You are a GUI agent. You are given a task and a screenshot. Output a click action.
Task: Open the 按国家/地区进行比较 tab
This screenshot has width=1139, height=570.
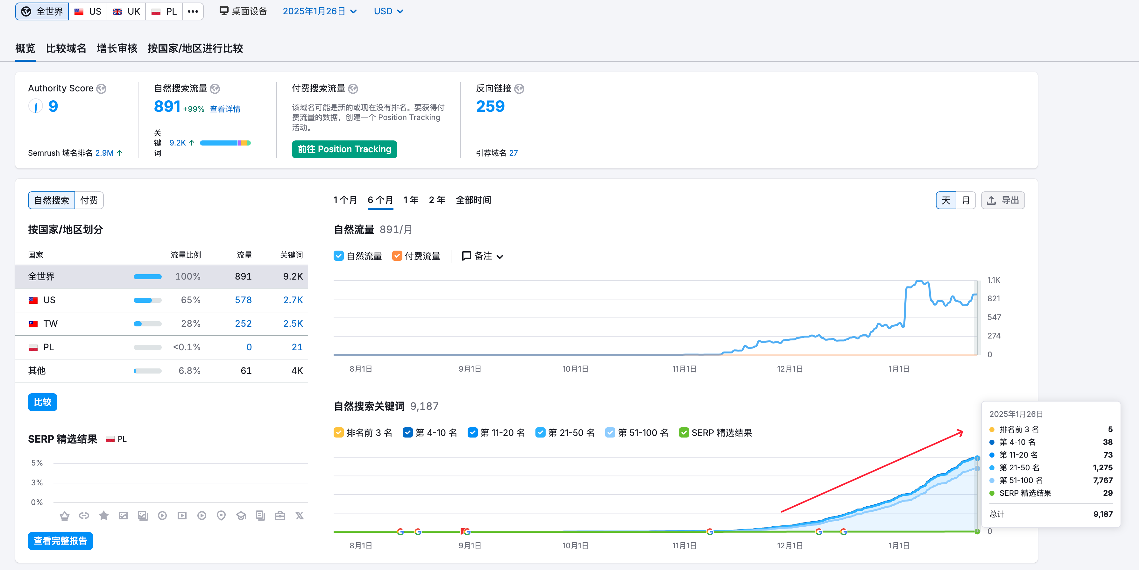pyautogui.click(x=195, y=48)
